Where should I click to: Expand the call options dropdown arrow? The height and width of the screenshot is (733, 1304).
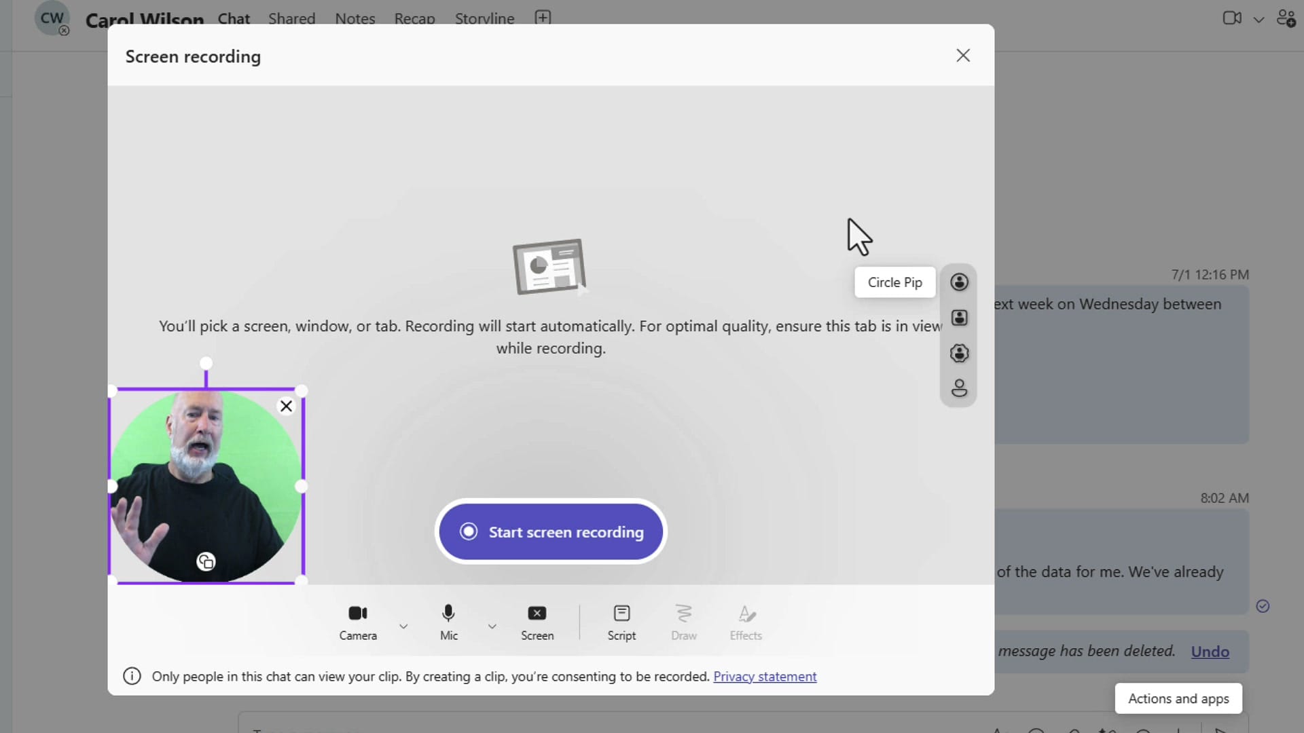pyautogui.click(x=1258, y=19)
